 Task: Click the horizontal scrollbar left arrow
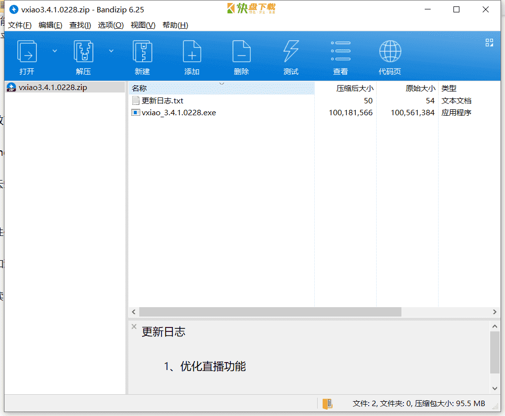(134, 312)
